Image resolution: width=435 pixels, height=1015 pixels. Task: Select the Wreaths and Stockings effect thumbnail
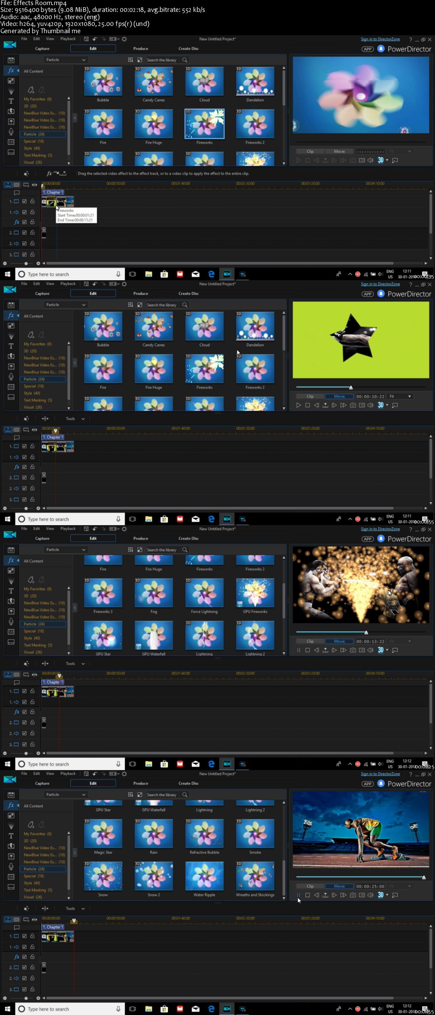tap(255, 876)
